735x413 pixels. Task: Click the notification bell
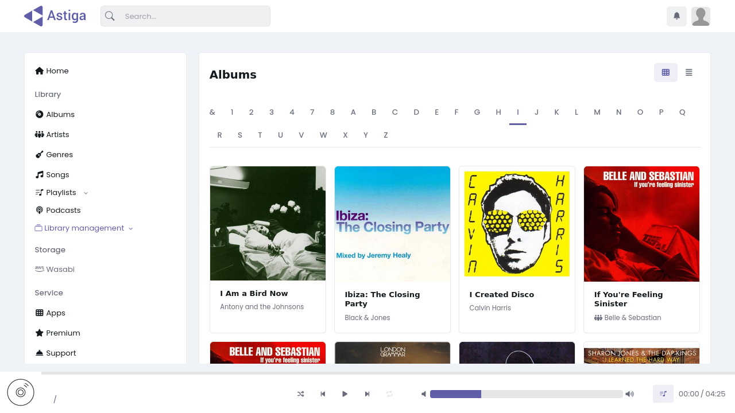(676, 16)
